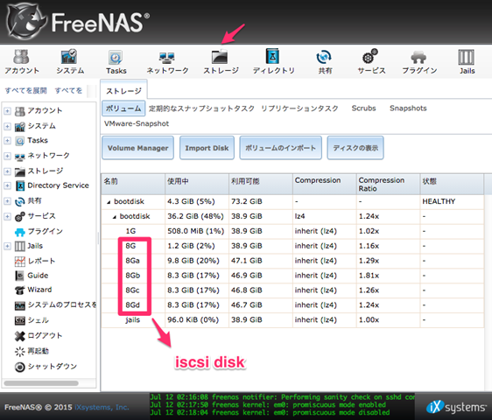Click the 使用中 column header
Screen dimensions: 492x420
coord(197,184)
